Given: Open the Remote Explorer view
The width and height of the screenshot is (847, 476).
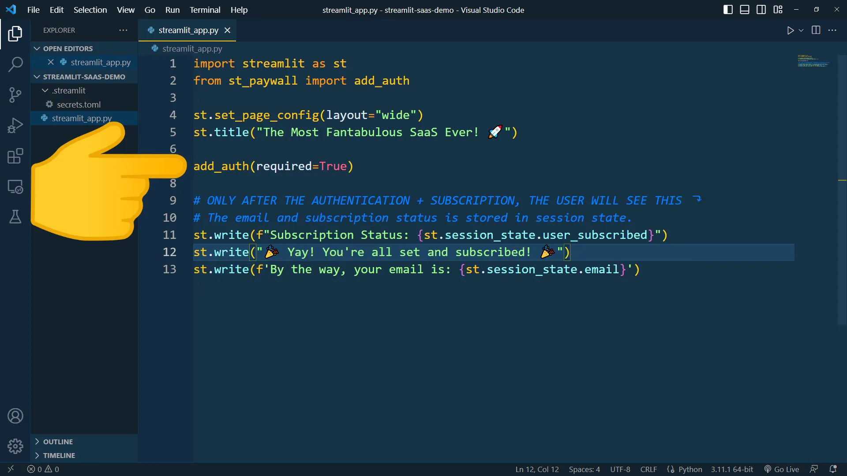Looking at the screenshot, I should click(15, 187).
